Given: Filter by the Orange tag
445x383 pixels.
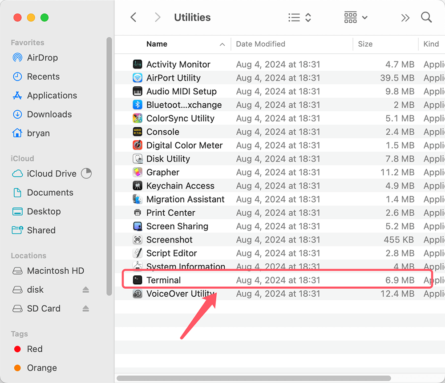Looking at the screenshot, I should [x=35, y=368].
